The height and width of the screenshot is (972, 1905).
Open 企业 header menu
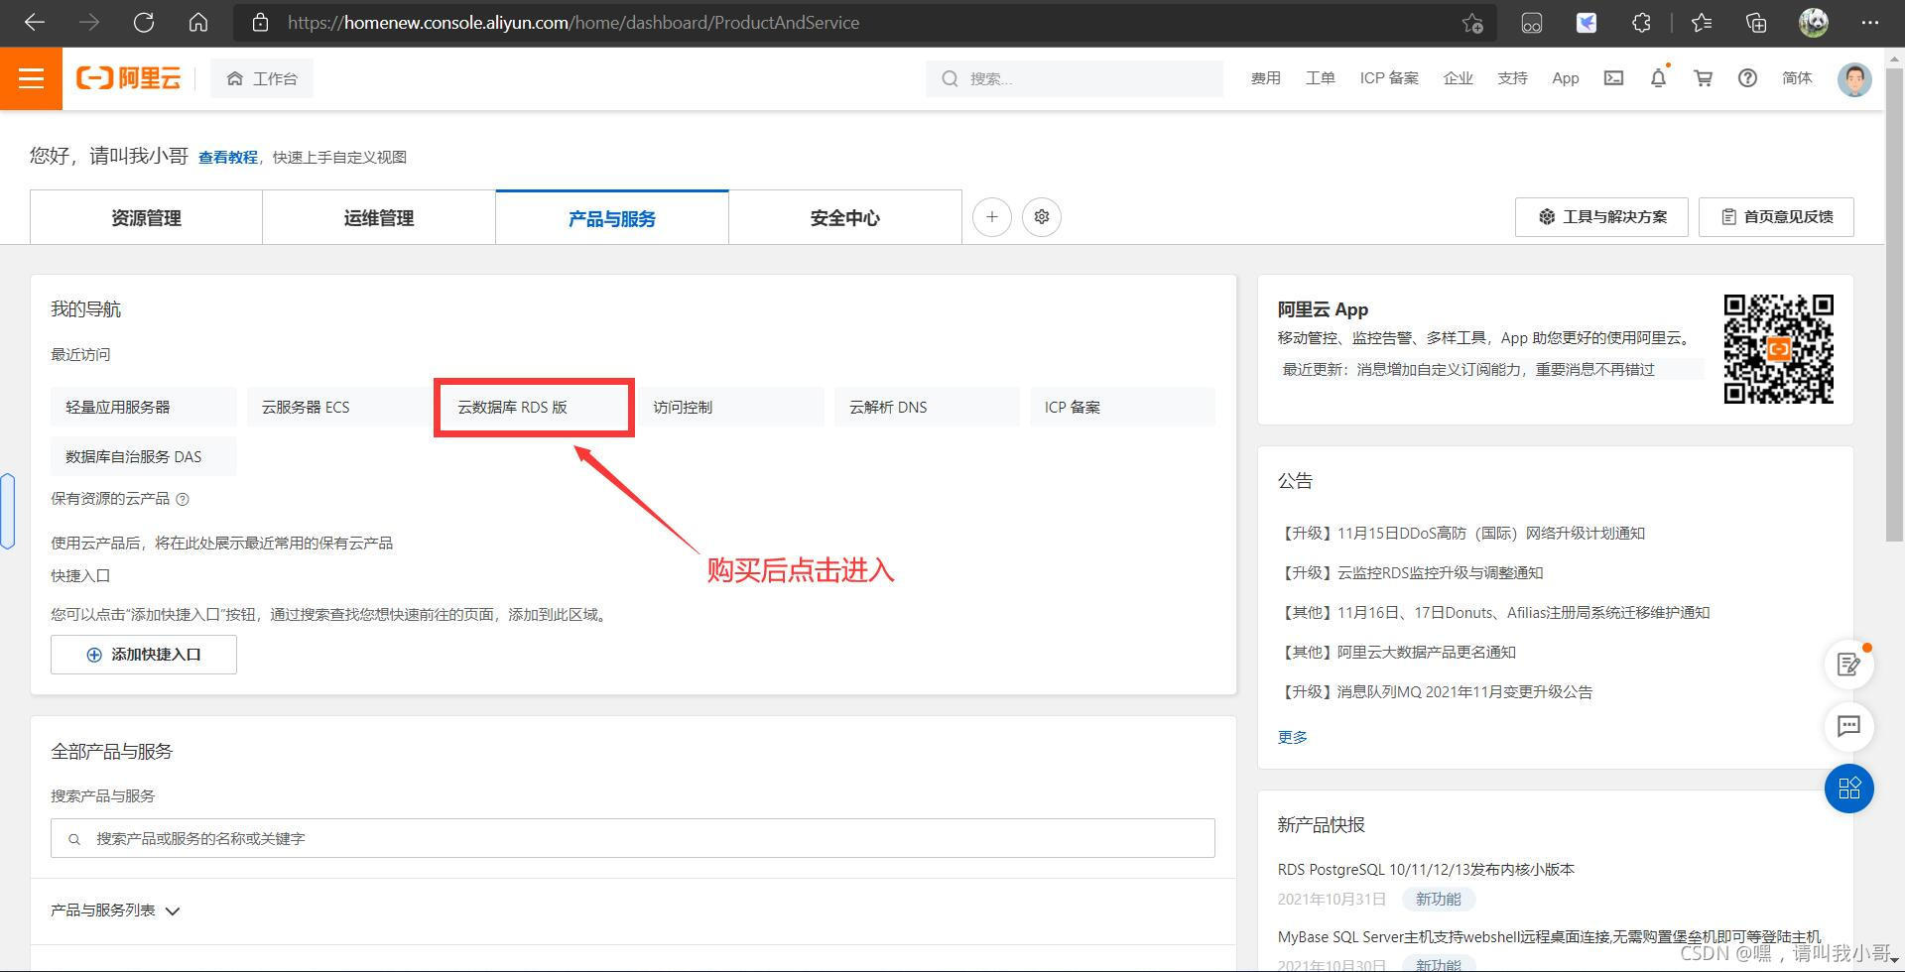coord(1458,78)
